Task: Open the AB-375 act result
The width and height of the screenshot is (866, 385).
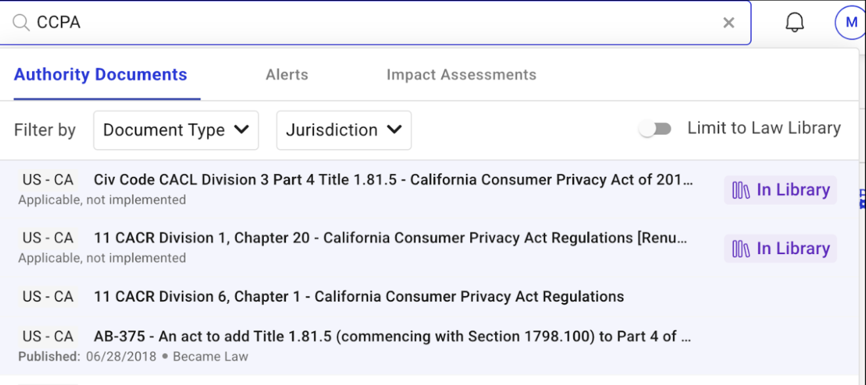Action: pos(392,337)
